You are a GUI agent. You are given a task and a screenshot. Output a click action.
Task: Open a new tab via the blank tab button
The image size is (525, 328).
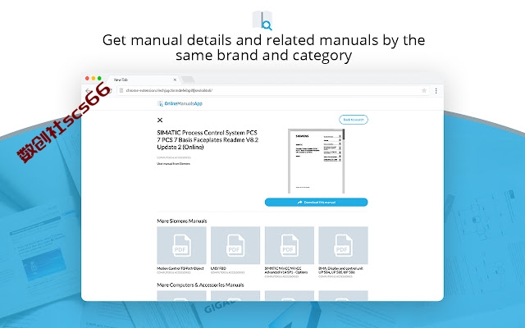pyautogui.click(x=188, y=80)
